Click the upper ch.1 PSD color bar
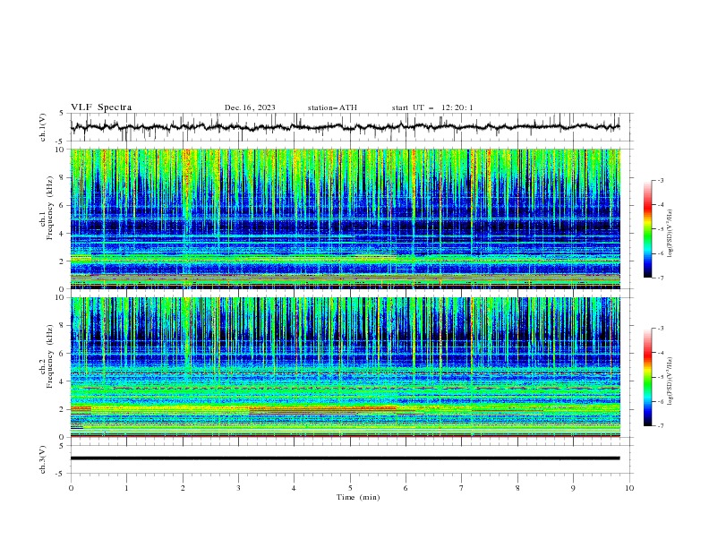This screenshot has height=548, width=709. point(648,229)
